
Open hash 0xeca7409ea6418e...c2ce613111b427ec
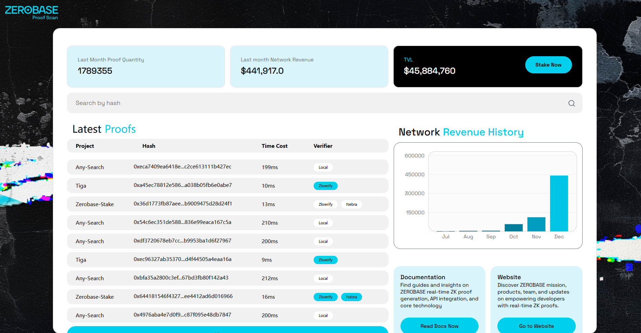click(x=182, y=167)
